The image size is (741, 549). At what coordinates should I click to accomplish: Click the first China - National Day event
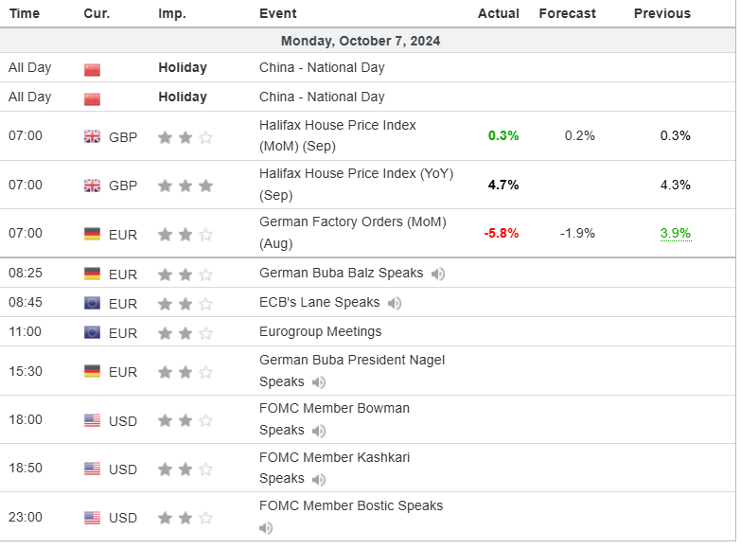click(322, 68)
